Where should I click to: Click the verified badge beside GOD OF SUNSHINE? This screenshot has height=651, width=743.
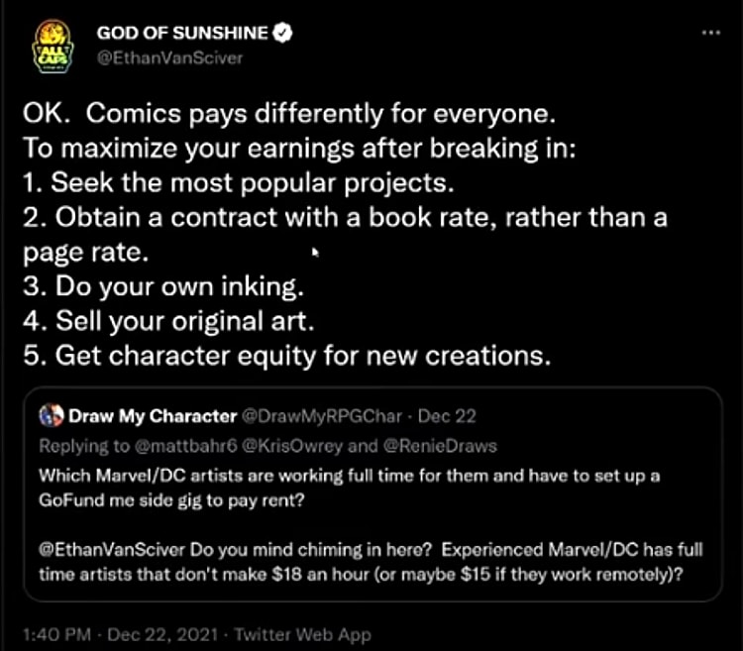(x=282, y=33)
